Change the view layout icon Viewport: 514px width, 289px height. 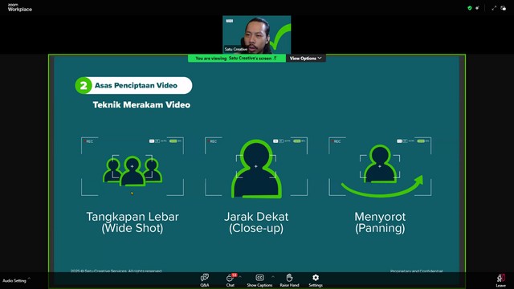coord(504,8)
